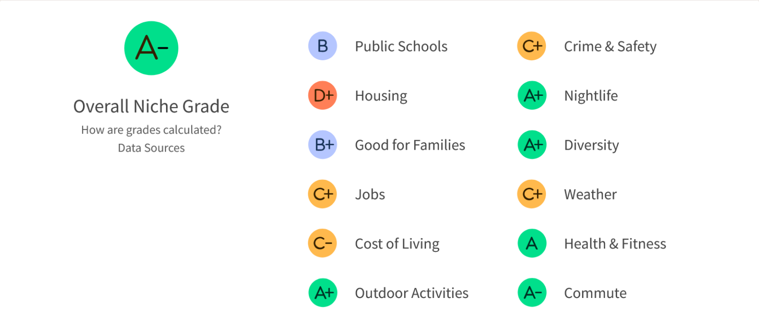Select the A+ icon for Diversity

click(x=532, y=145)
